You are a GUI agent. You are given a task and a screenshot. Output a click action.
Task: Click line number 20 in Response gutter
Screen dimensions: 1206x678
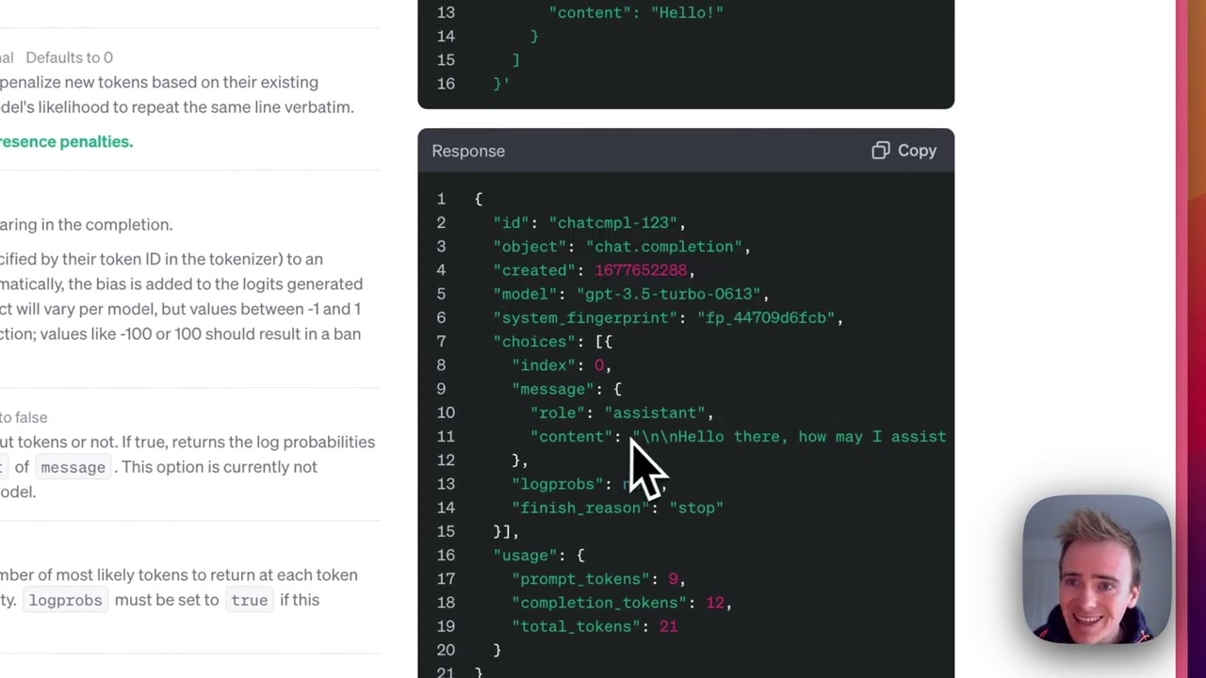click(x=446, y=650)
